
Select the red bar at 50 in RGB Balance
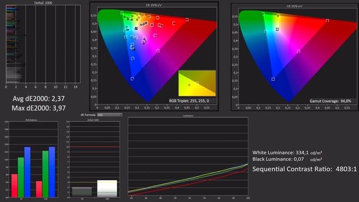pos(15,186)
